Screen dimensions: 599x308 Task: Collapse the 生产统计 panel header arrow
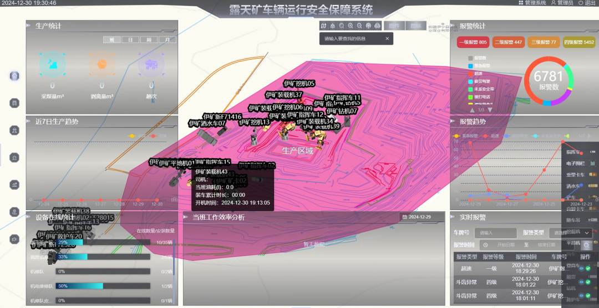29,25
